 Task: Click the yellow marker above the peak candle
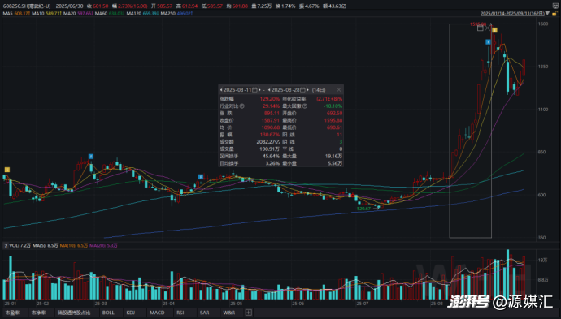coord(494,30)
